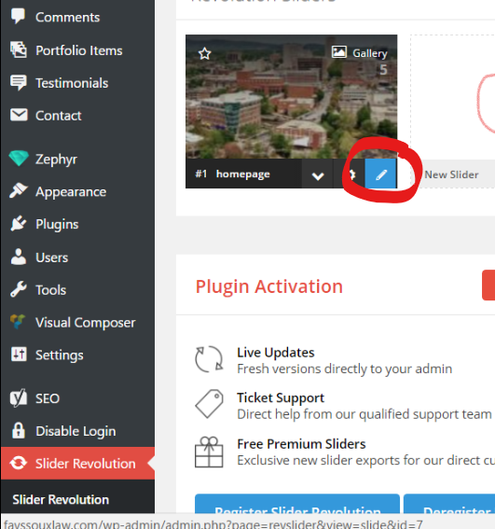The height and width of the screenshot is (529, 495).
Task: Click the Live Updates refresh icon
Action: pyautogui.click(x=209, y=359)
